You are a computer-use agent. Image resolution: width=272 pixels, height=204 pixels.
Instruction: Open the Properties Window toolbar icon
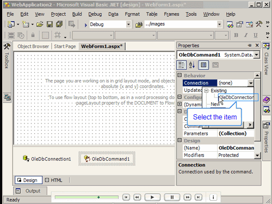[239, 24]
